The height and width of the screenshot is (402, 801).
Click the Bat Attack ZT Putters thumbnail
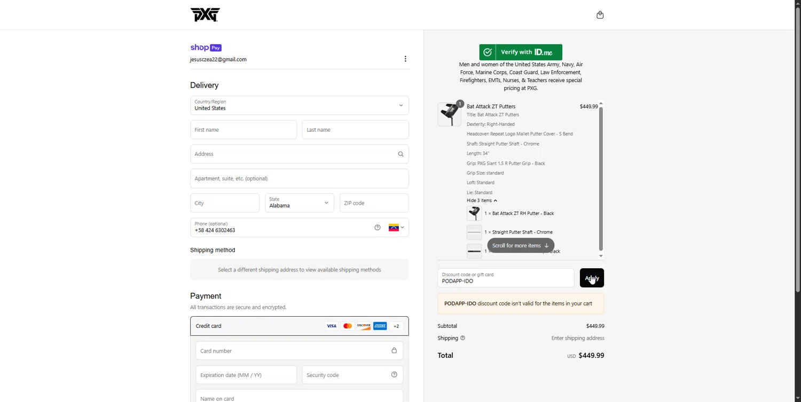(x=450, y=114)
